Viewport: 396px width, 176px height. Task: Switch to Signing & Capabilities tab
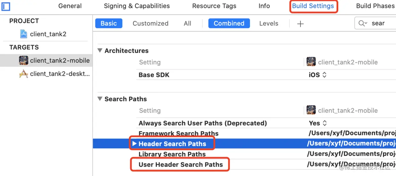click(137, 6)
